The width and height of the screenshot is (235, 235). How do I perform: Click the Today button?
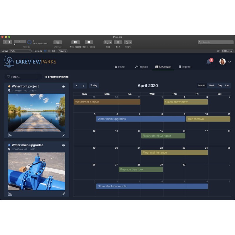(94, 85)
